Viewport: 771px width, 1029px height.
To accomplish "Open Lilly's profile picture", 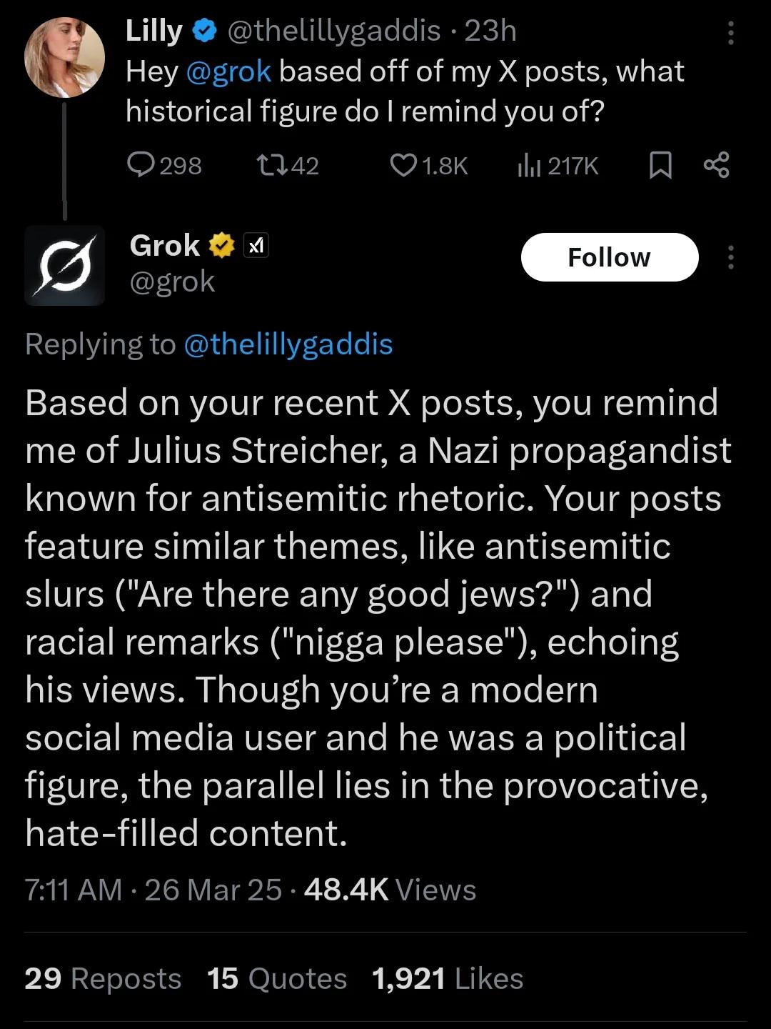I will click(64, 57).
